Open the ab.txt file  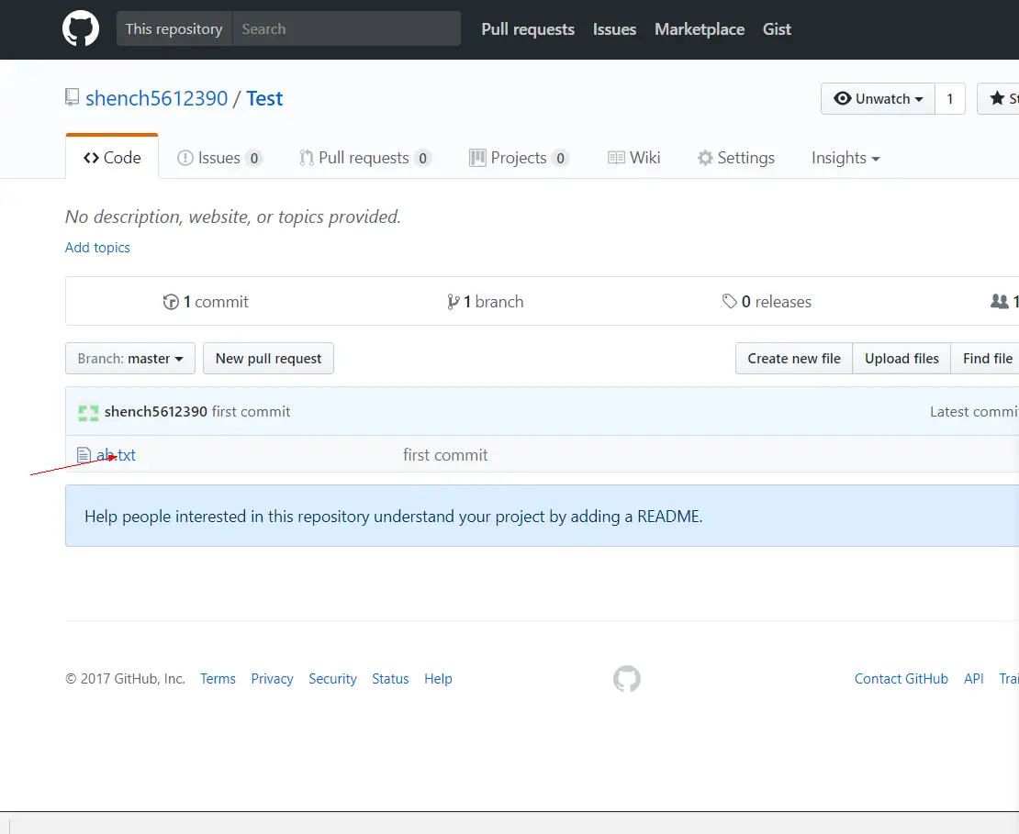pos(117,455)
